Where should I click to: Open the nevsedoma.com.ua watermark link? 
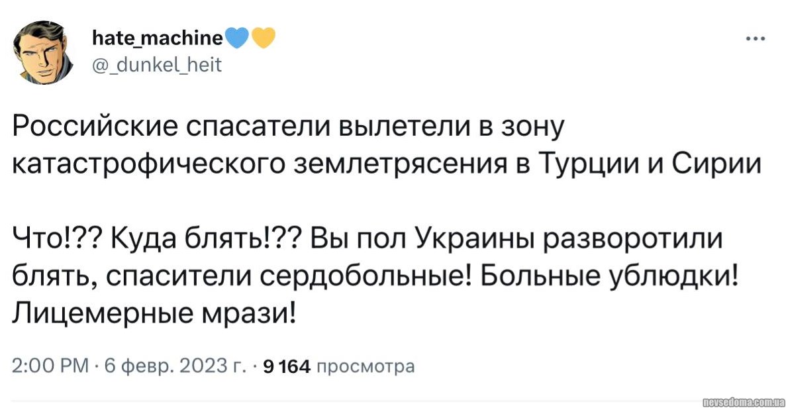tap(743, 401)
